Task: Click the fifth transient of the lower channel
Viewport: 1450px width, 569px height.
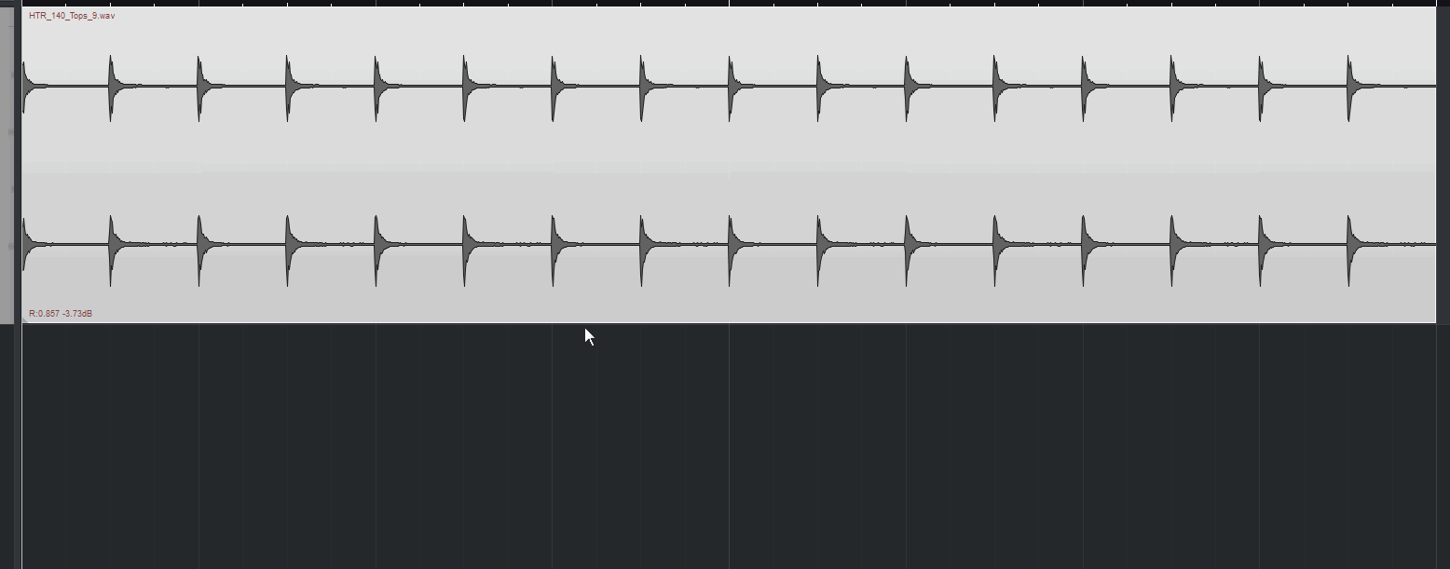Action: (x=377, y=245)
